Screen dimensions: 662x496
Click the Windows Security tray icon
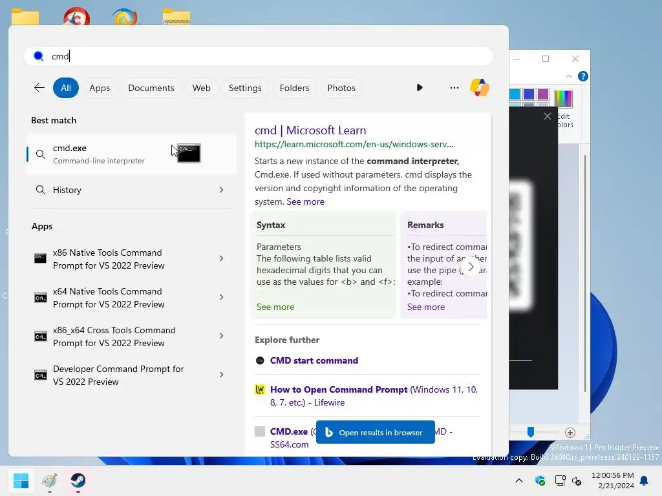click(540, 480)
